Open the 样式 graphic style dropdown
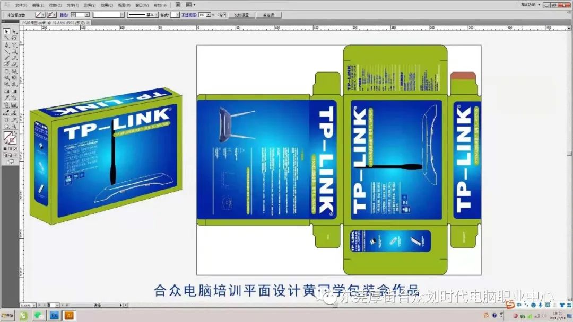This screenshot has width=573, height=322. tap(178, 15)
